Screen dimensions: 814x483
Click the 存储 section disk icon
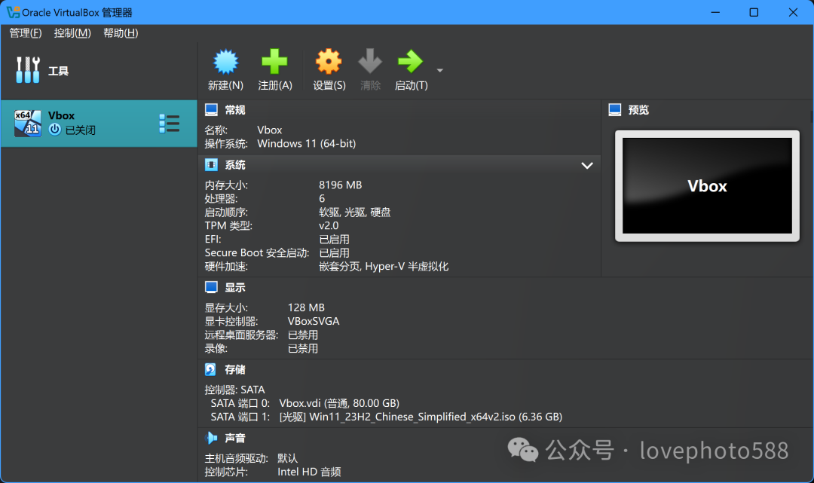210,369
